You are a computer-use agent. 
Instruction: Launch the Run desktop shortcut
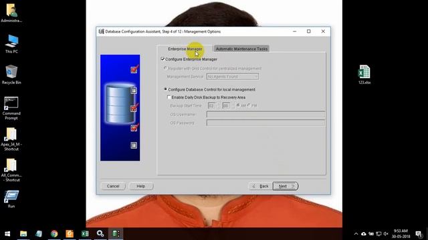11,199
